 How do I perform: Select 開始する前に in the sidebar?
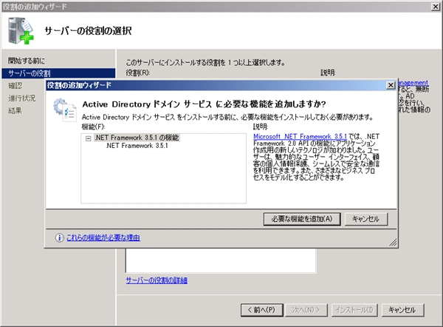coord(27,61)
